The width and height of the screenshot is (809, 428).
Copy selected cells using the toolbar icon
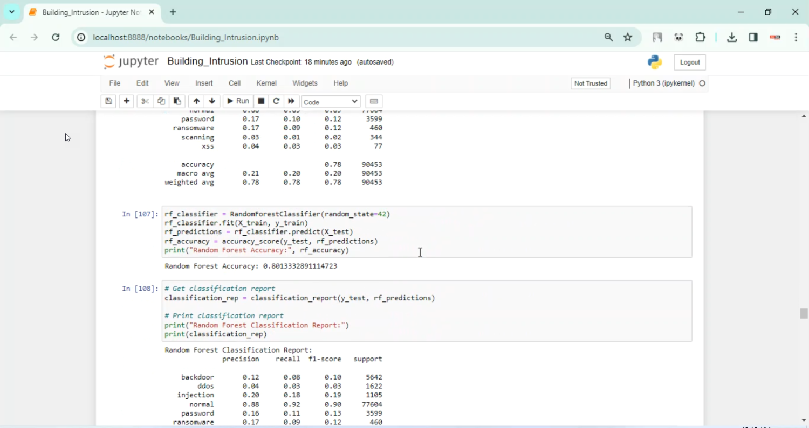pyautogui.click(x=161, y=101)
